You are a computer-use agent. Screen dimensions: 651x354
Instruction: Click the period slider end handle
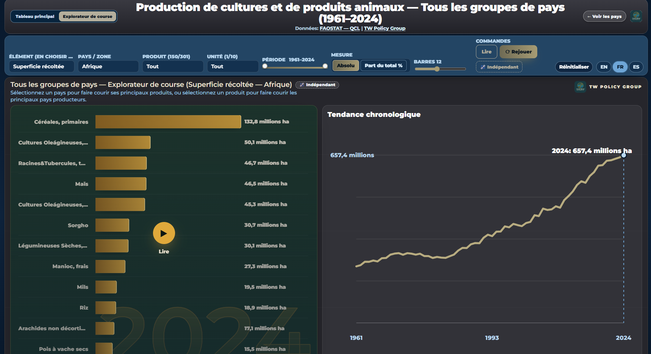325,66
